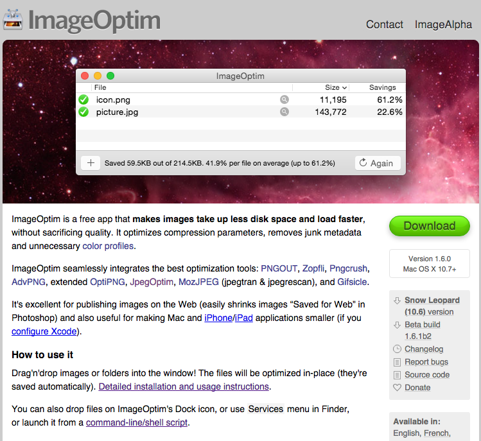Click the document icon beside Source code
481x441 pixels.
click(397, 375)
